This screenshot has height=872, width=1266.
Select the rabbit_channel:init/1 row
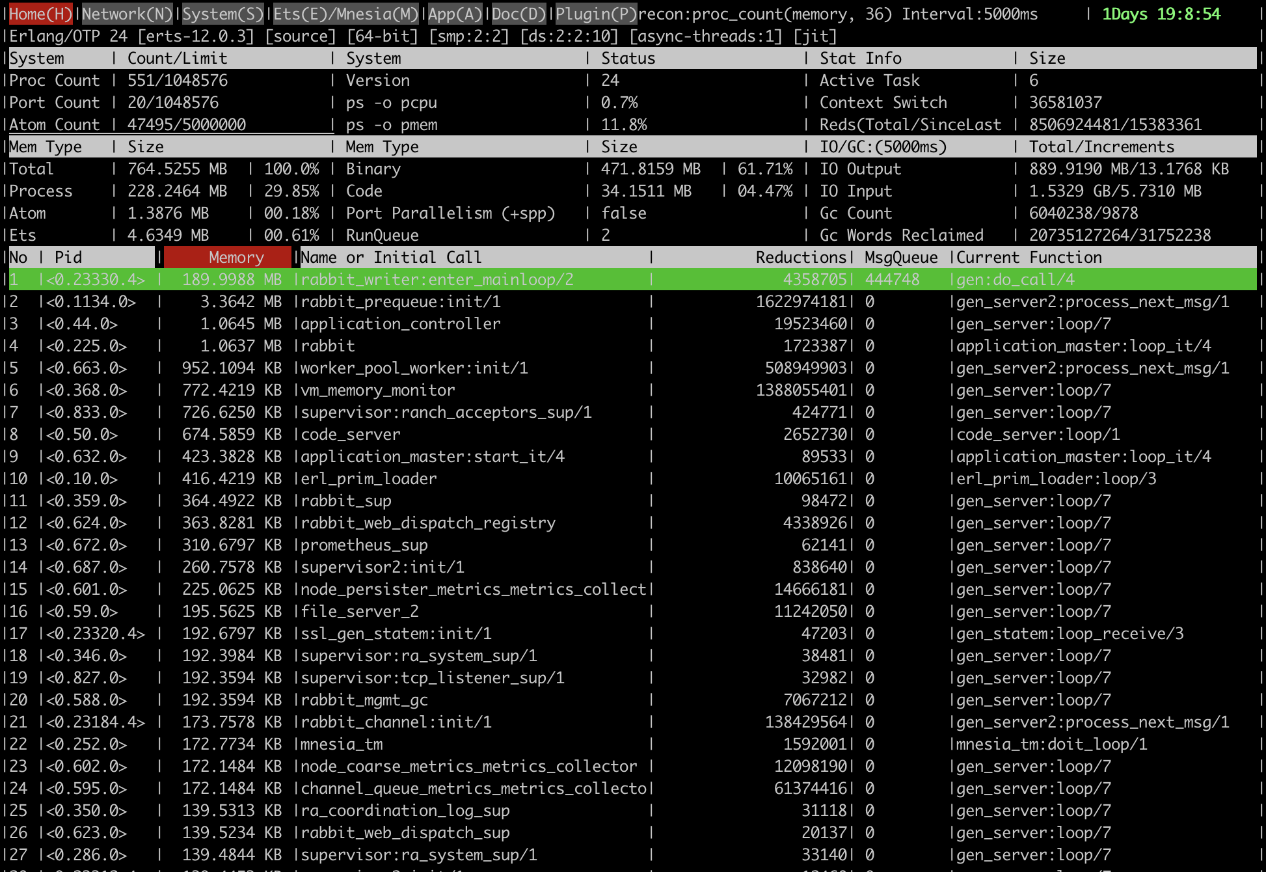[x=632, y=722]
